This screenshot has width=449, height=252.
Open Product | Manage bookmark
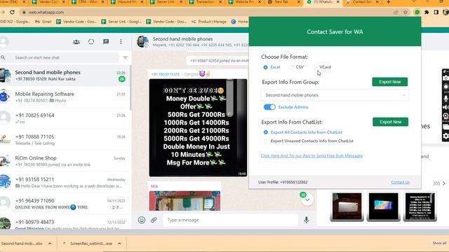pos(209,22)
